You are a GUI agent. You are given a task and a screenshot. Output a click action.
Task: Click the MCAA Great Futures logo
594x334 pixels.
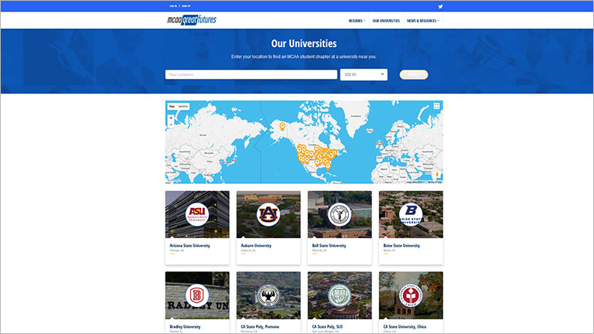pyautogui.click(x=192, y=19)
